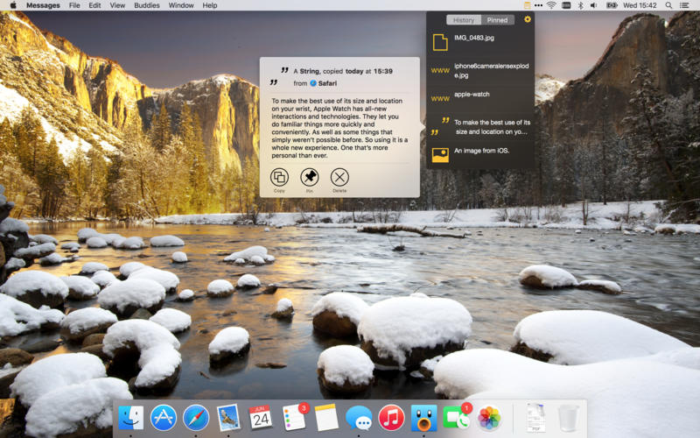700x438 pixels.
Task: Open the Trash in Dock
Action: pyautogui.click(x=568, y=418)
